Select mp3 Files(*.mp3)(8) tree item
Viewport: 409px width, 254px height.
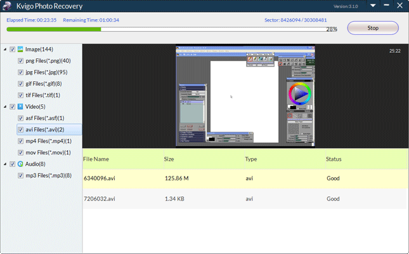(49, 176)
